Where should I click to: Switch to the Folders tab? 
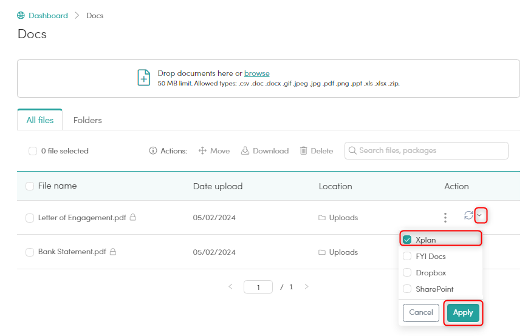click(x=87, y=120)
